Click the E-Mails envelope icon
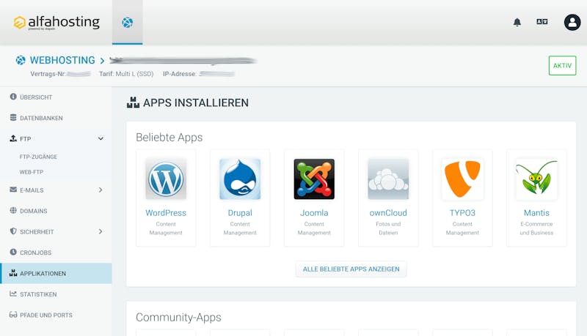 [x=13, y=190]
